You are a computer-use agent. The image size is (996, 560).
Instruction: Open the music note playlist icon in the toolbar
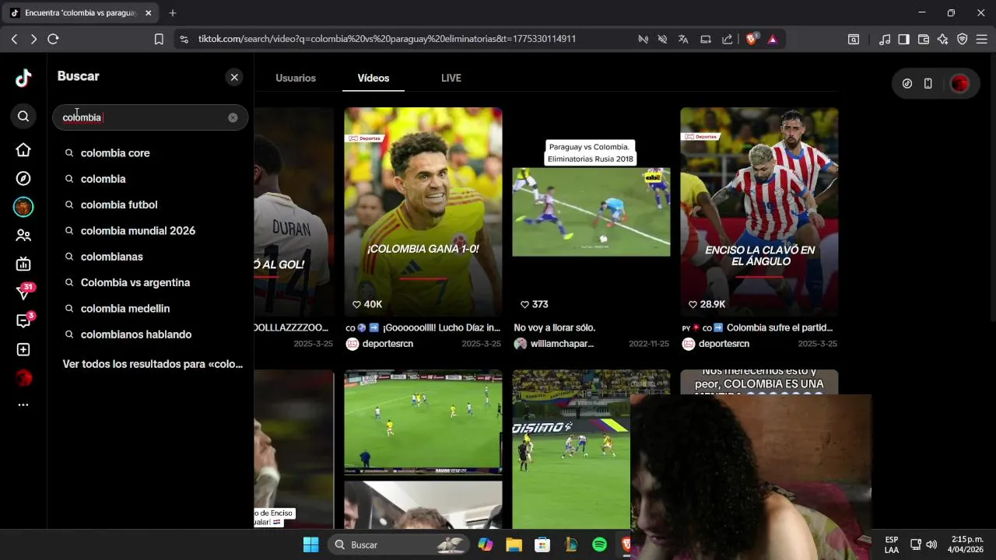885,39
